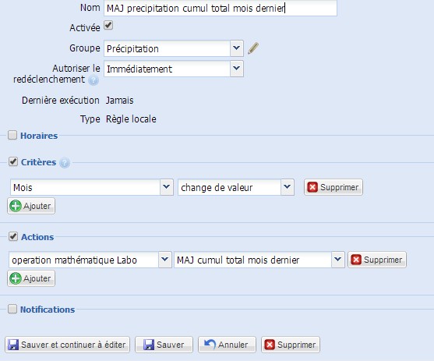Click inside the Nom text field
The width and height of the screenshot is (434, 361).
point(221,8)
